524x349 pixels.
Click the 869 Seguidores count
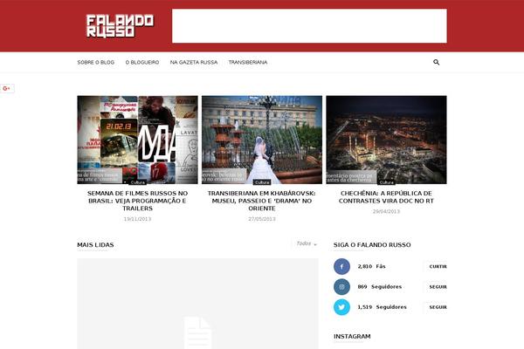click(380, 287)
